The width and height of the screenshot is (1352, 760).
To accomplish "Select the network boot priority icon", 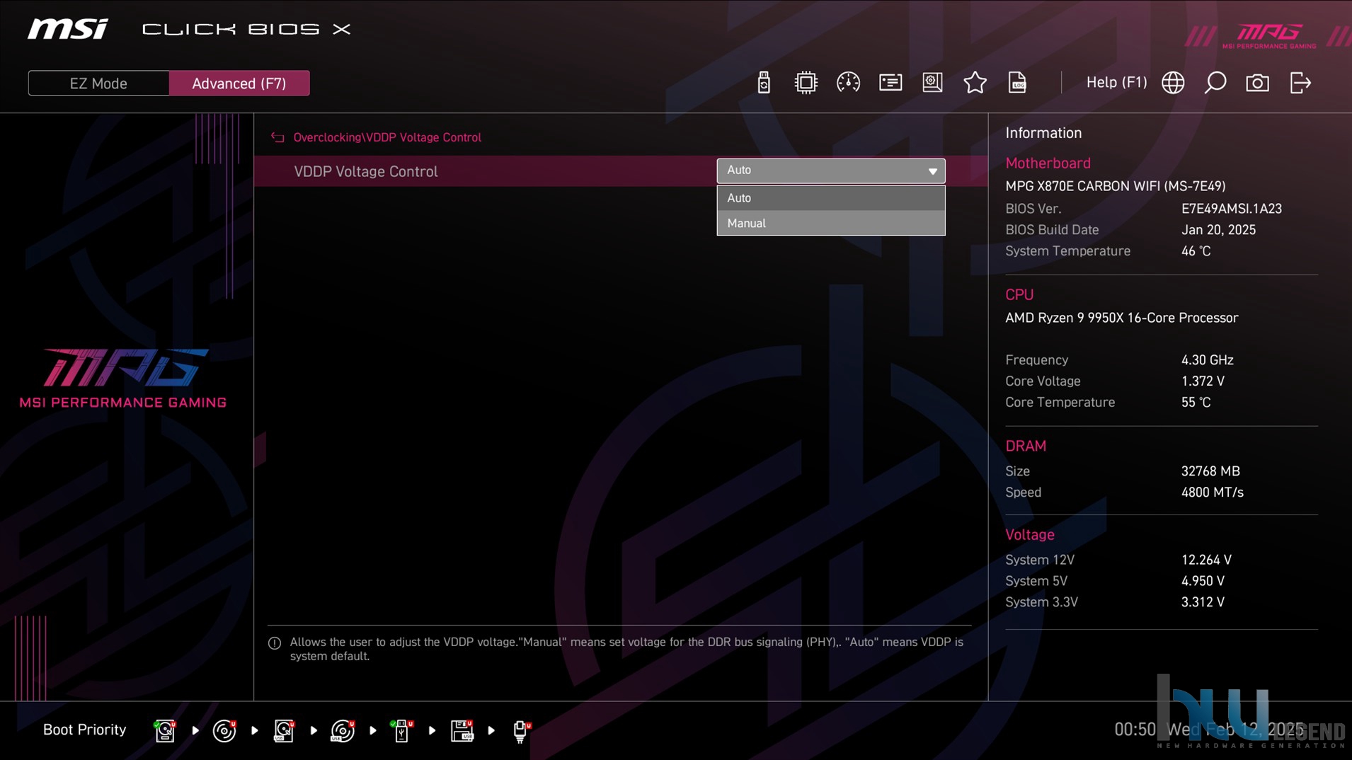I will tap(521, 730).
